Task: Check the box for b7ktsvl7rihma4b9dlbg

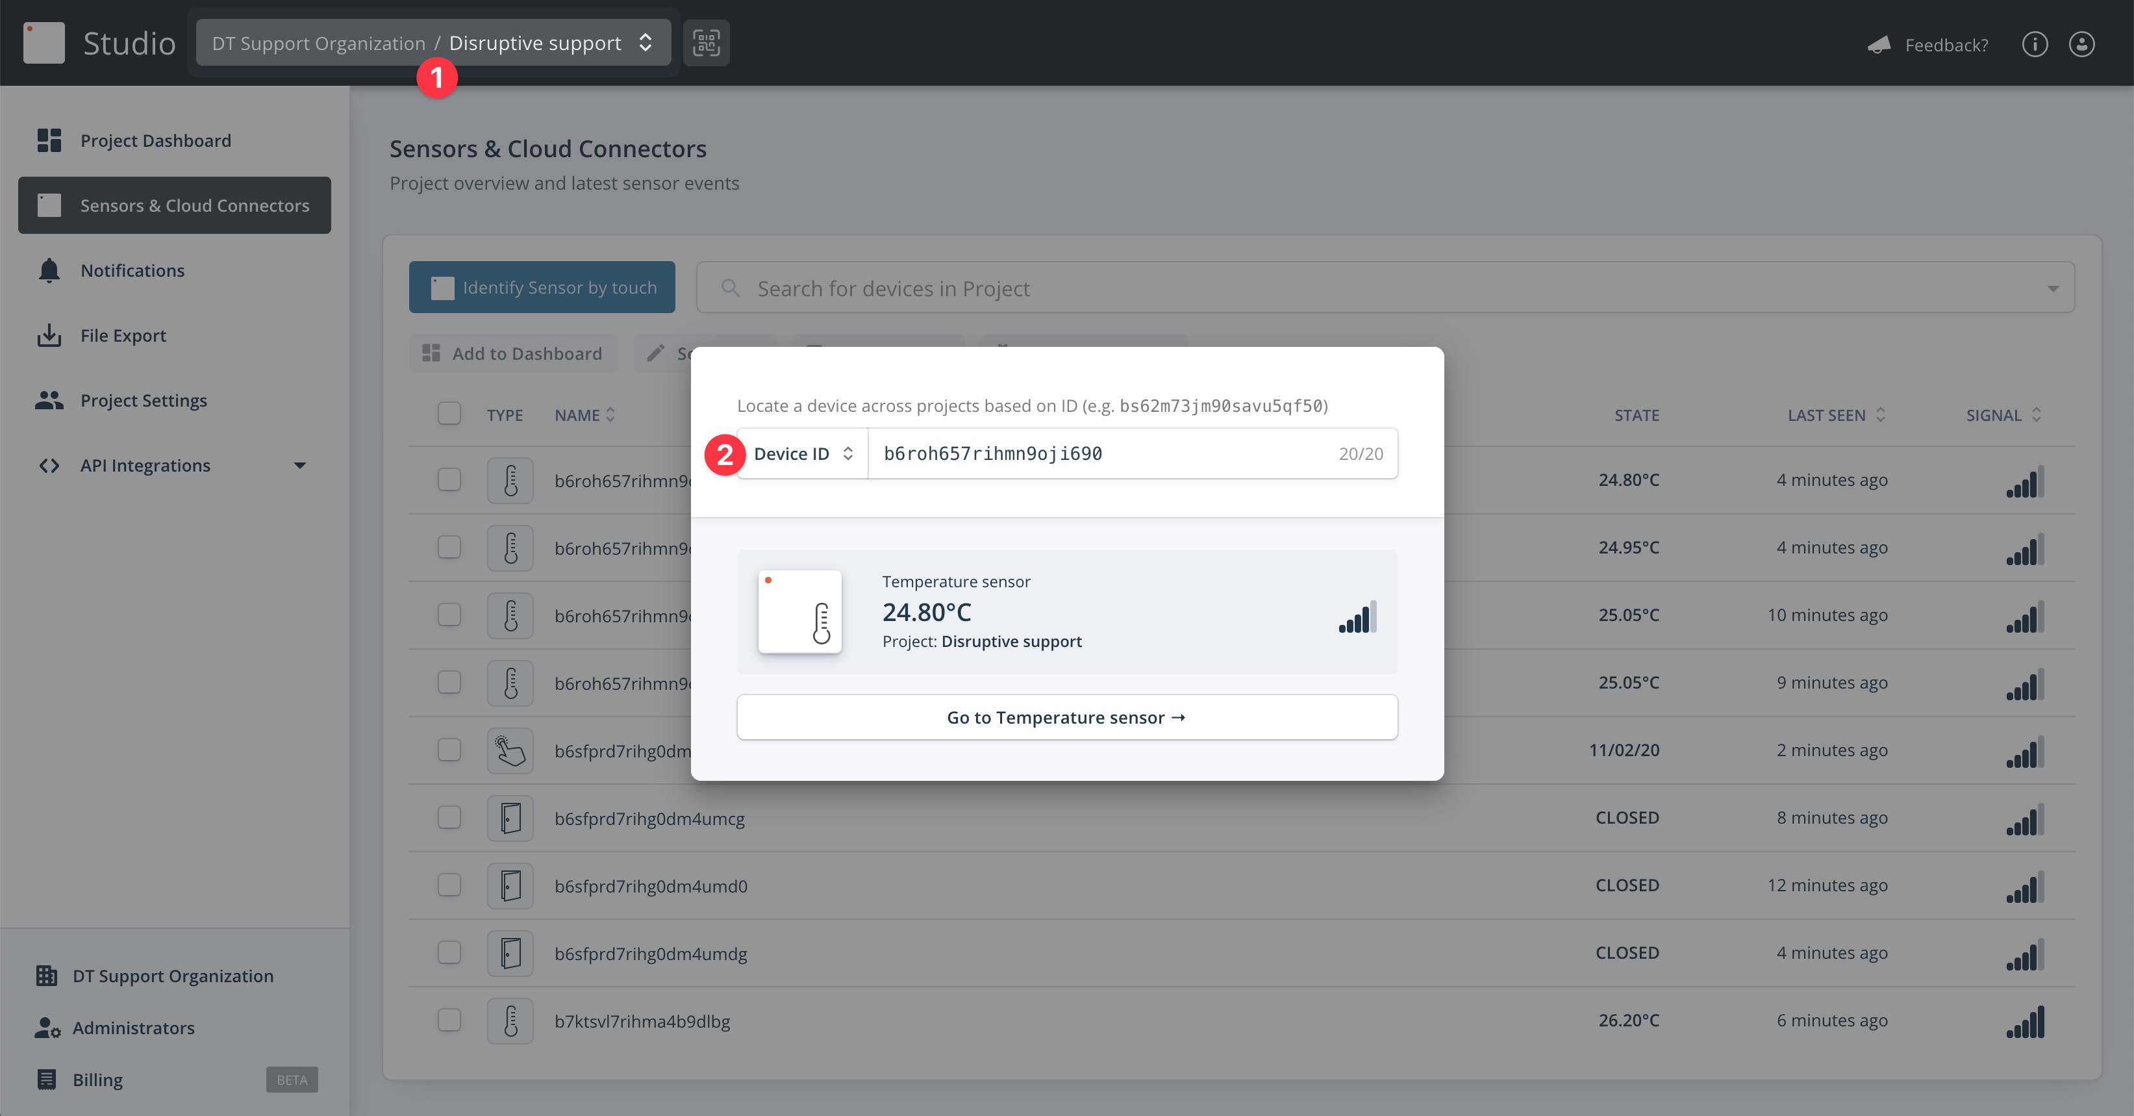Action: click(x=449, y=1020)
